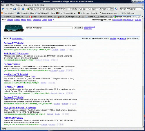Open the Bookmarks menu

coord(28,5)
